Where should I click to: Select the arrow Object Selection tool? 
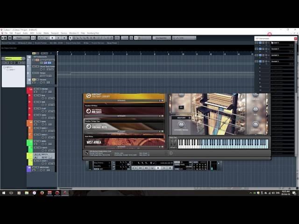tap(70, 38)
